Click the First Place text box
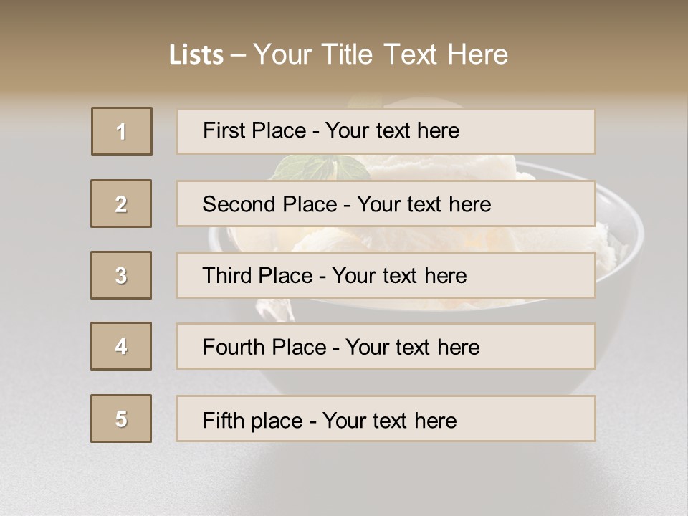Image resolution: width=688 pixels, height=516 pixels. [386, 131]
